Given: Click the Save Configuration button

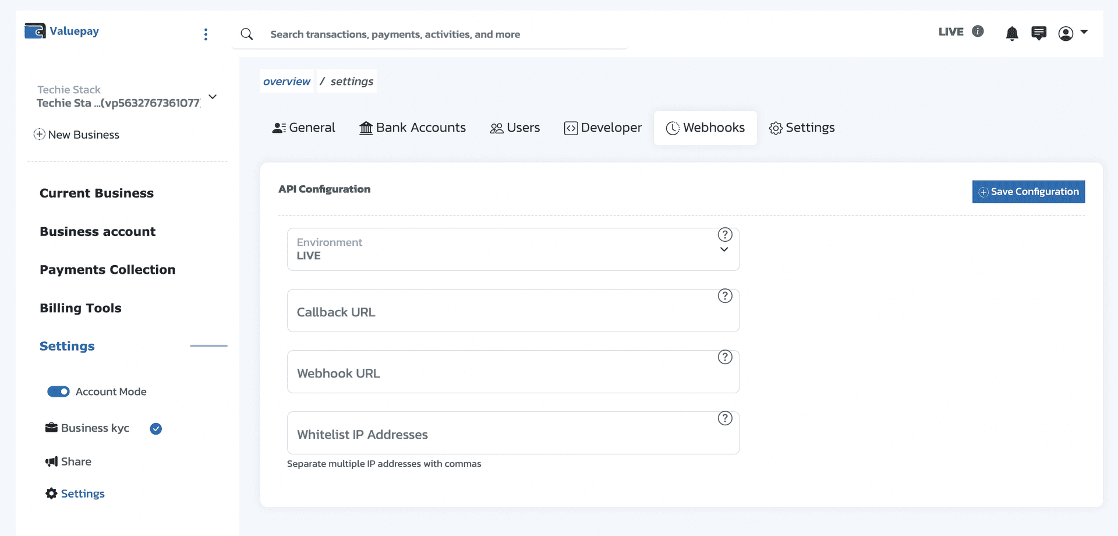Looking at the screenshot, I should (x=1028, y=191).
